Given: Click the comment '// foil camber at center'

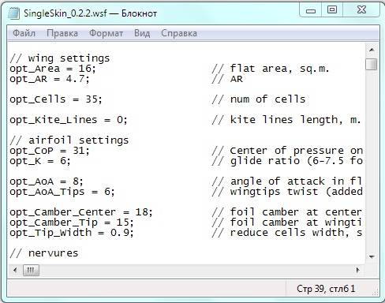Looking at the screenshot, I should [x=287, y=212].
